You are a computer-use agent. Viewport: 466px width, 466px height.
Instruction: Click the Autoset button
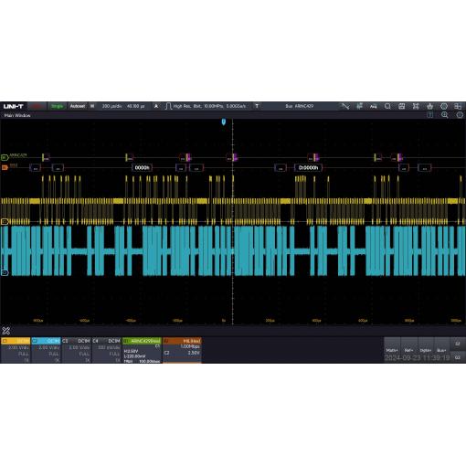(x=78, y=106)
